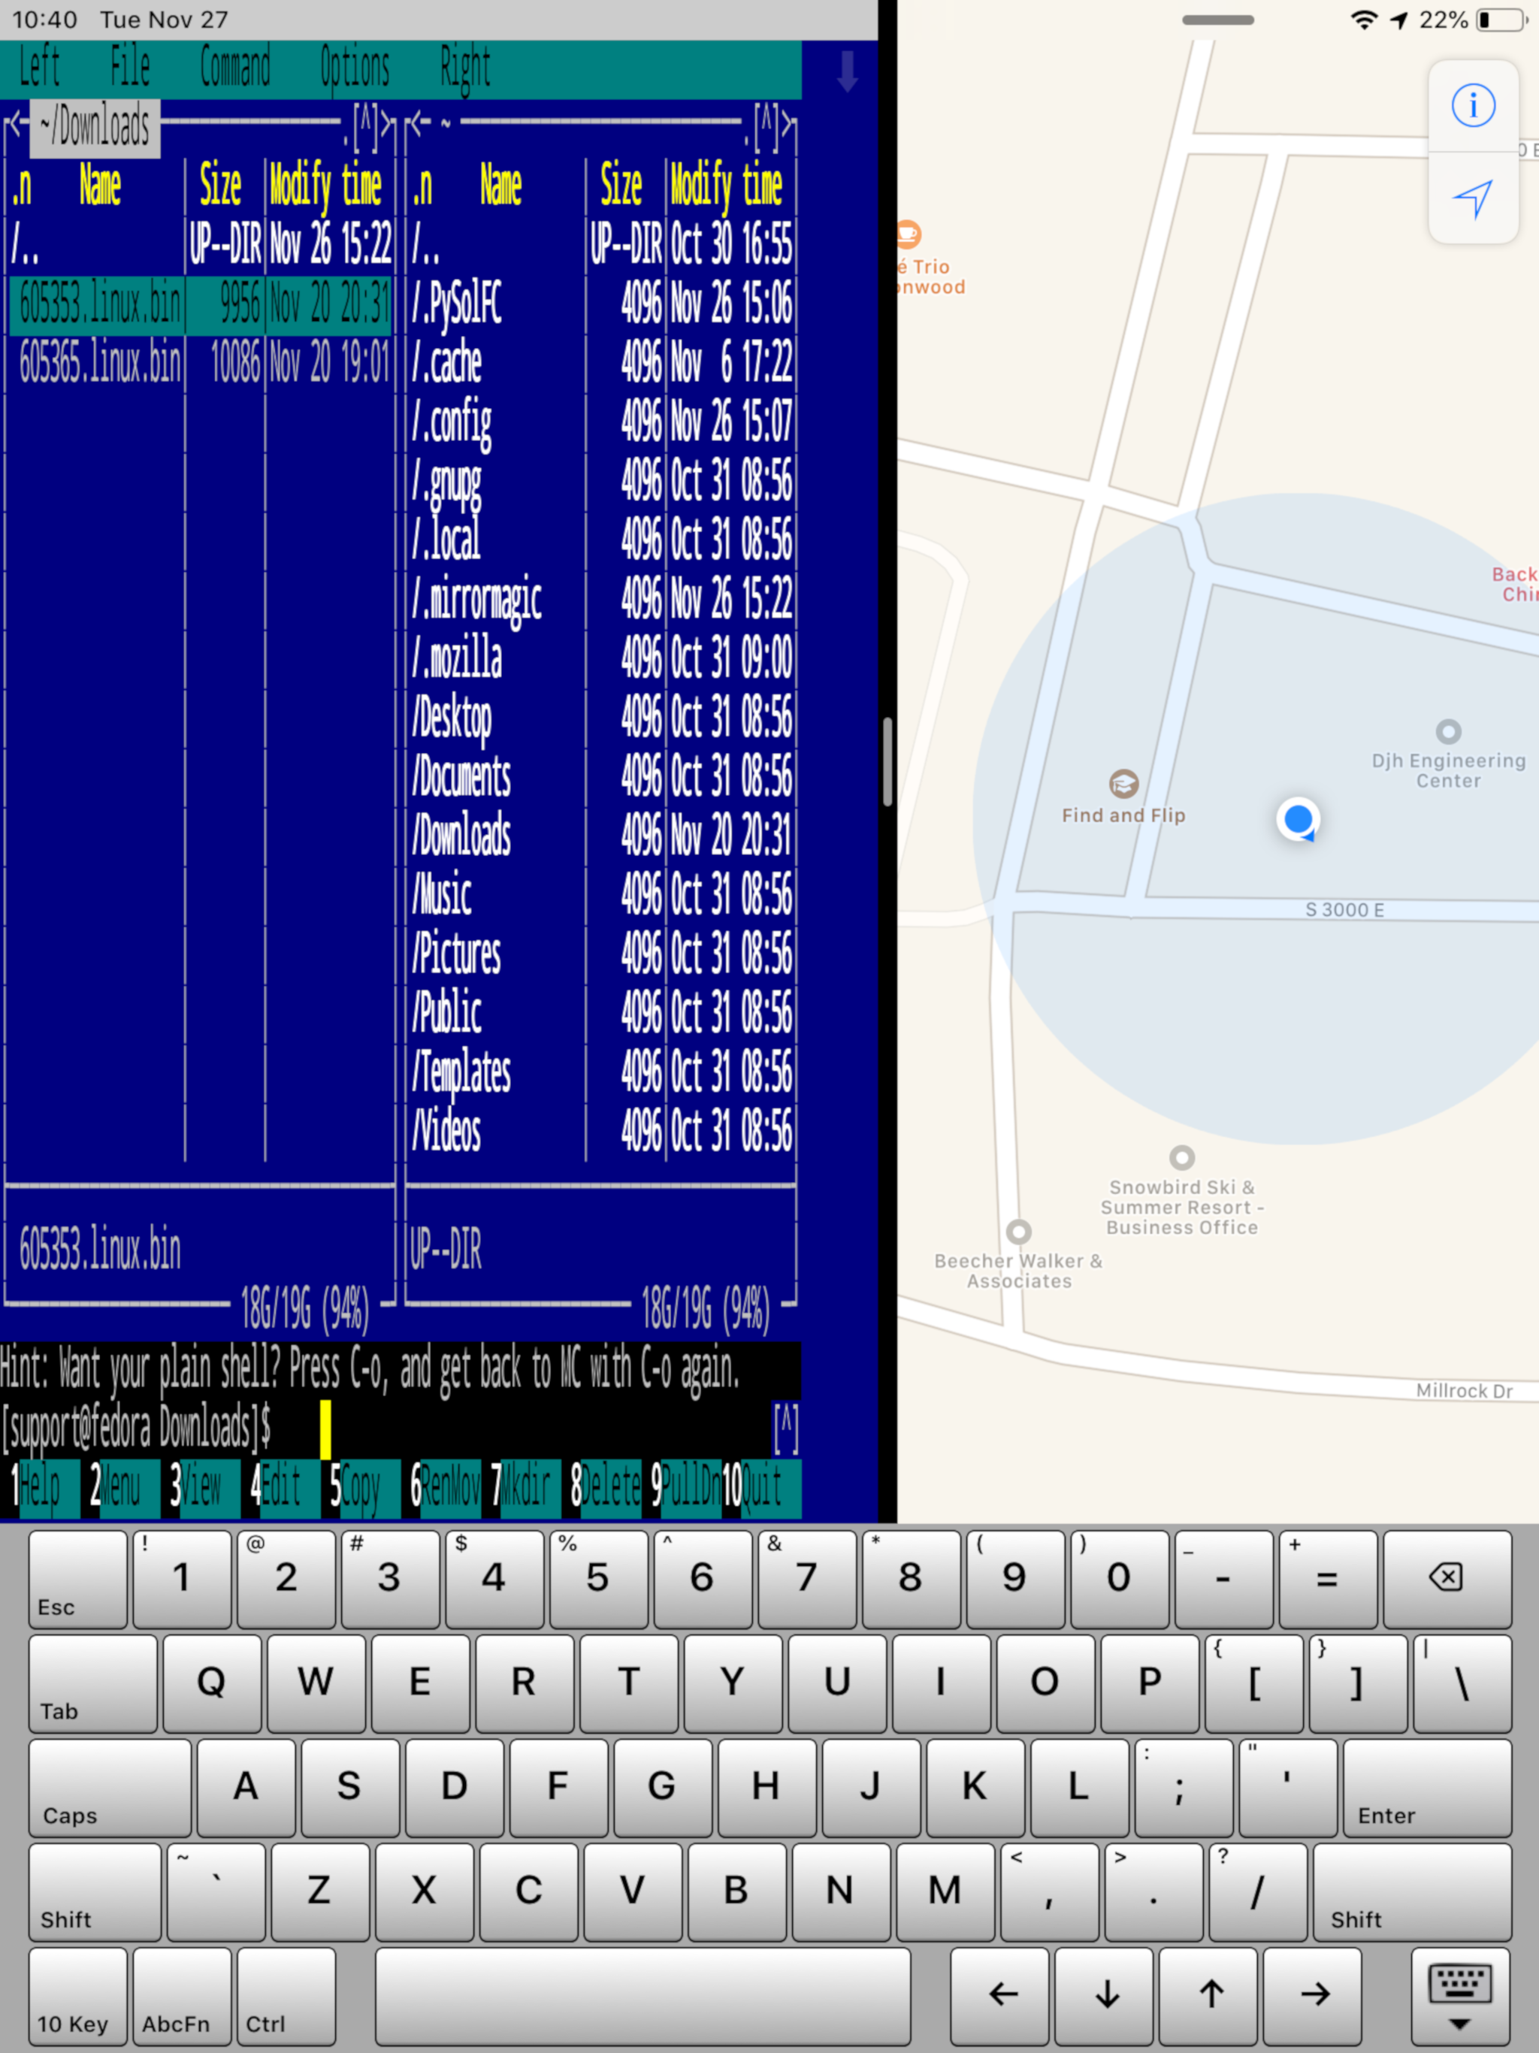Select the /Documents directory
Viewport: 1539px width, 2053px height.
600,776
